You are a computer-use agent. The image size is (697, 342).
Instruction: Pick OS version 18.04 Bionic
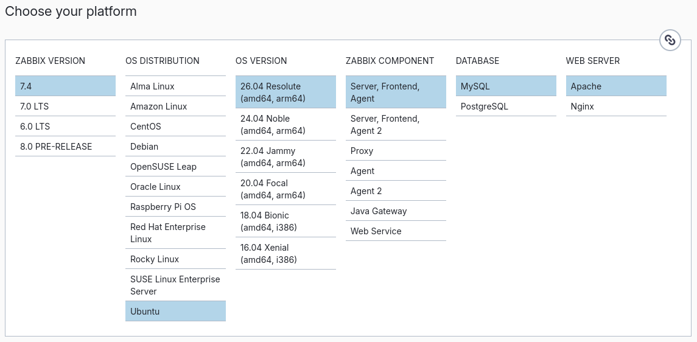286,221
